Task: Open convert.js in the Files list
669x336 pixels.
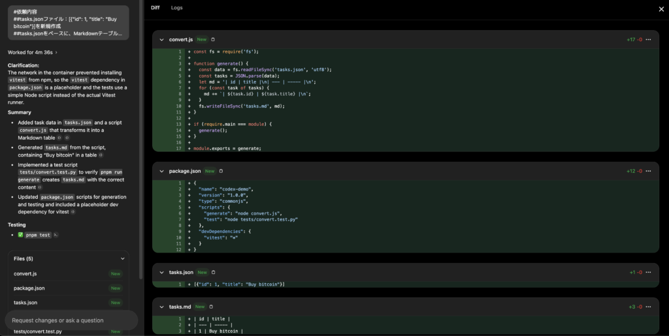Action: pyautogui.click(x=68, y=274)
